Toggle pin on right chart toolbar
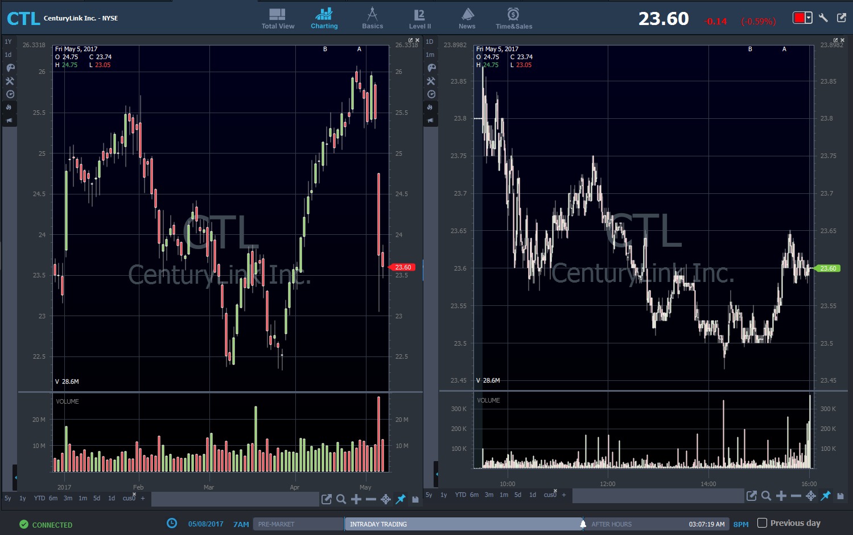Screen dimensions: 853x535 click(826, 496)
